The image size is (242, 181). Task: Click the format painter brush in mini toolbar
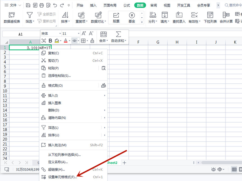click(x=92, y=41)
